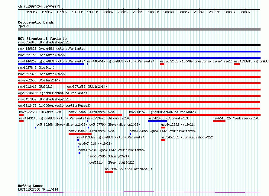Open the nsv6607949 (Sedlazeck2020) label
Viewport: 269px width, 196px height.
coord(128,169)
